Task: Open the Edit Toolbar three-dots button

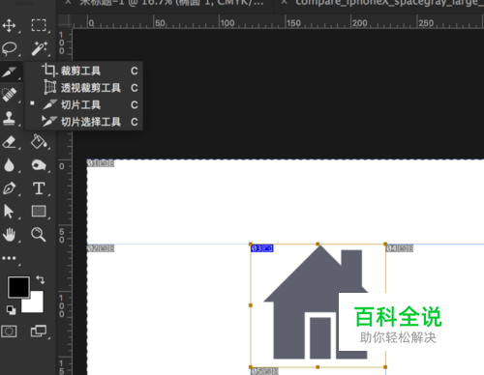Action: point(9,258)
